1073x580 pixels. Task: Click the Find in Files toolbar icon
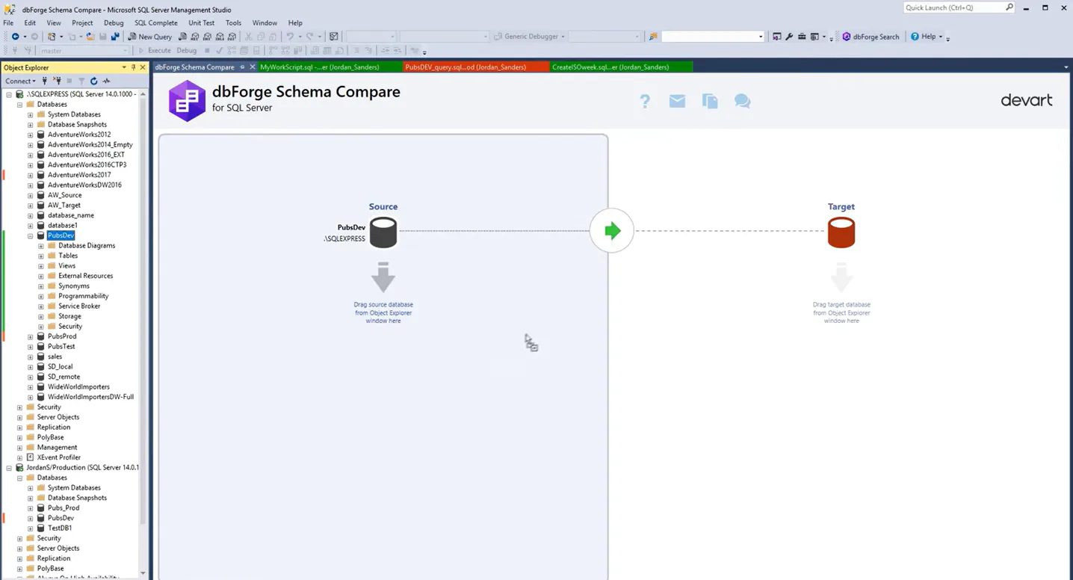point(653,37)
